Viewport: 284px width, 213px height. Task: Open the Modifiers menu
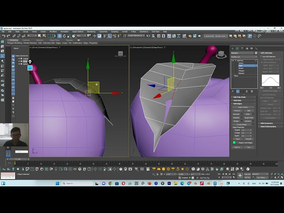[x=53, y=32]
